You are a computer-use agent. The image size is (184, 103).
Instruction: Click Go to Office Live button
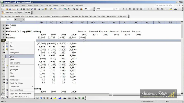[x=9, y=12]
